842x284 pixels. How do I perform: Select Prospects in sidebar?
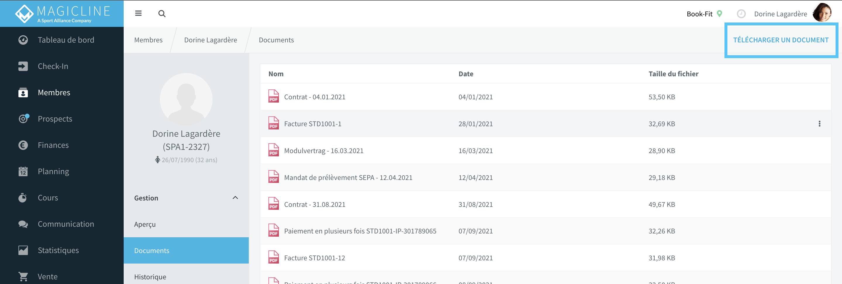[55, 119]
